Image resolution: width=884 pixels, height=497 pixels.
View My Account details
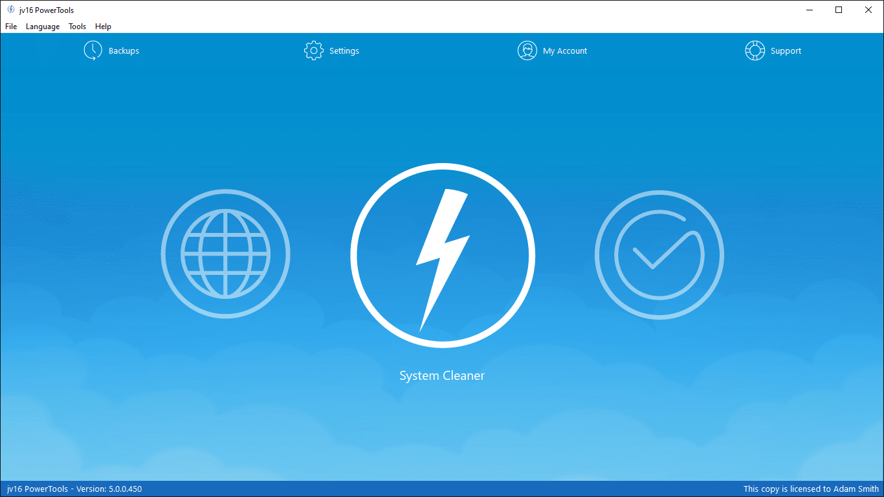(x=565, y=51)
